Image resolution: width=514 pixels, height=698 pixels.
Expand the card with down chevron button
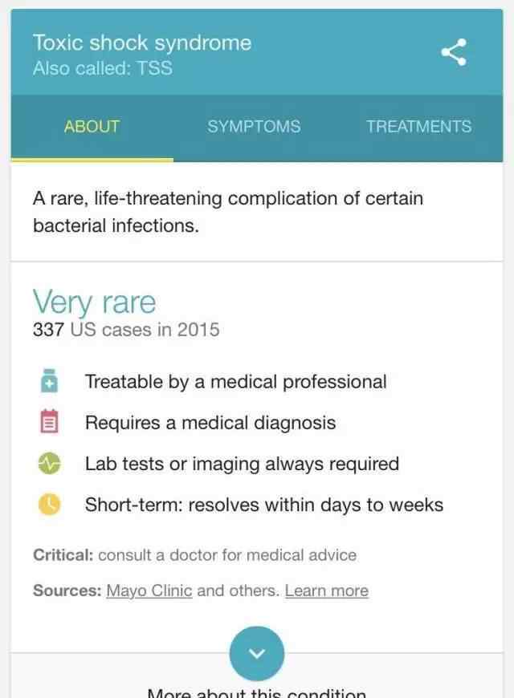click(257, 653)
